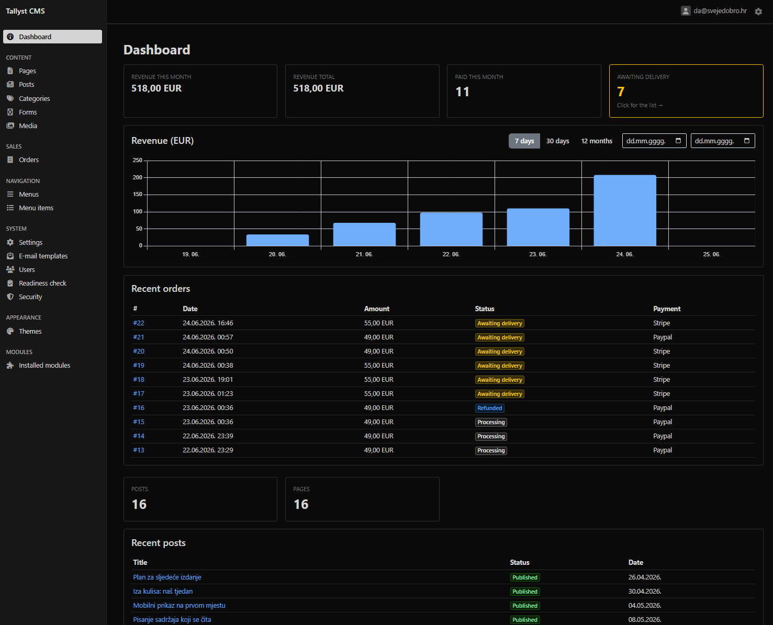Click the Dashboard gauge icon in sidebar
The width and height of the screenshot is (773, 625).
pos(10,37)
